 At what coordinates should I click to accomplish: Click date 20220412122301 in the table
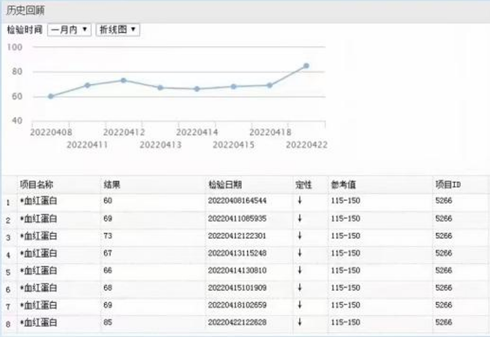[237, 236]
